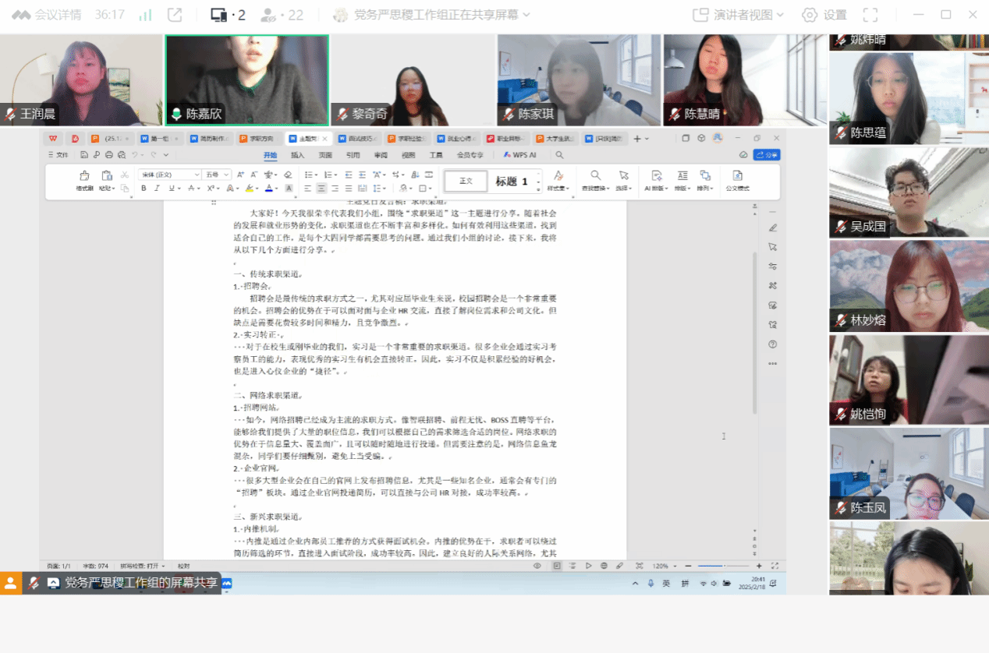Toggle center alignment for the paragraph
Viewport: 989px width, 653px height.
[x=321, y=189]
